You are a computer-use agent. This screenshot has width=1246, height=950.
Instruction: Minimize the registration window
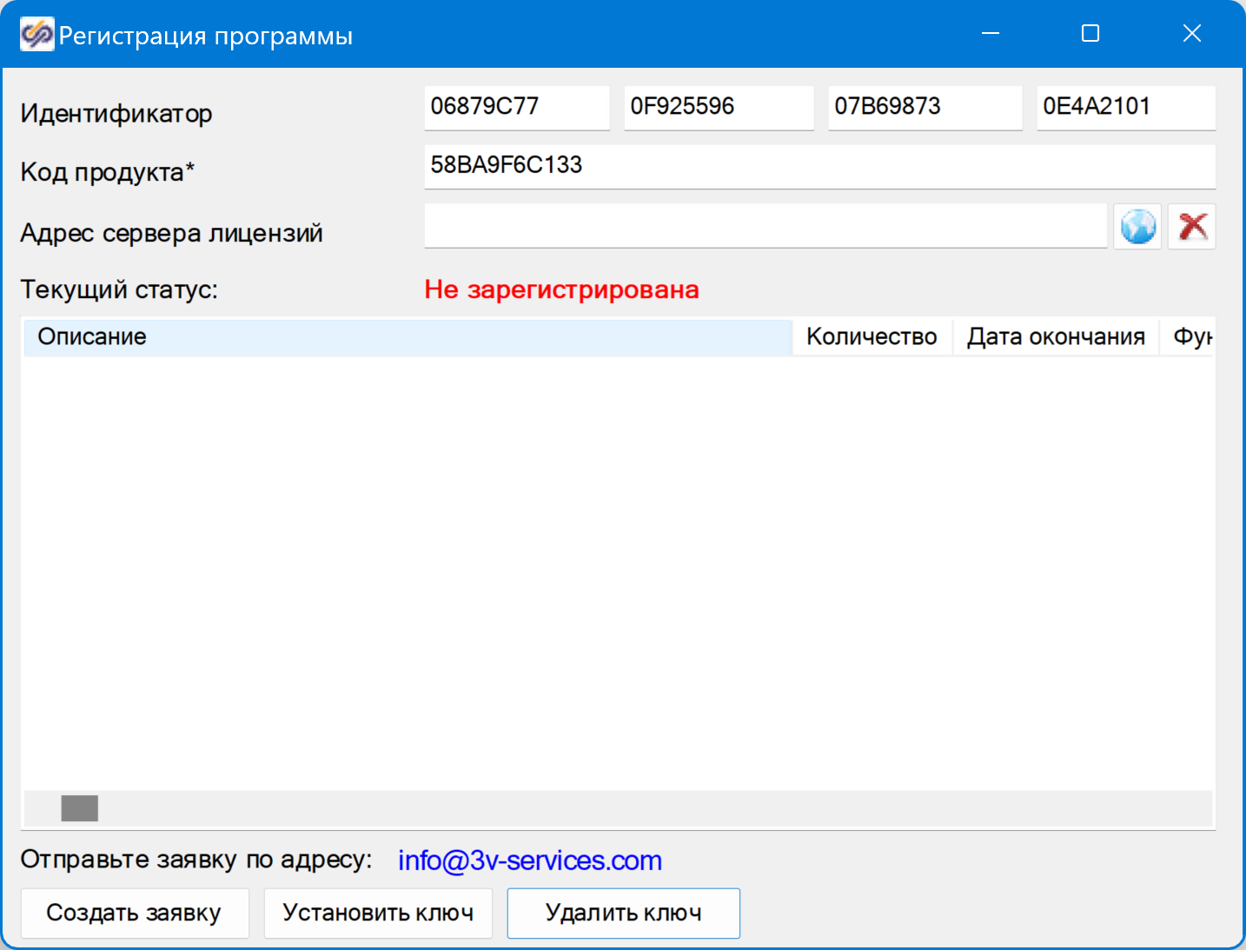coord(991,34)
